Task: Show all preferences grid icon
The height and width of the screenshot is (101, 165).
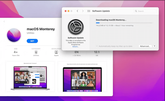Action: (x=89, y=11)
